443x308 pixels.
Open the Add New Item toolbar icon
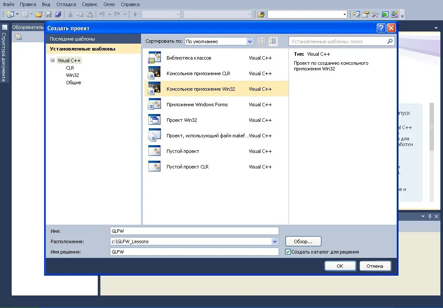click(x=25, y=14)
